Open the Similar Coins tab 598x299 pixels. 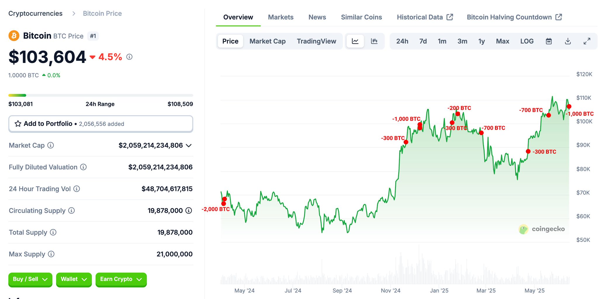(x=361, y=17)
